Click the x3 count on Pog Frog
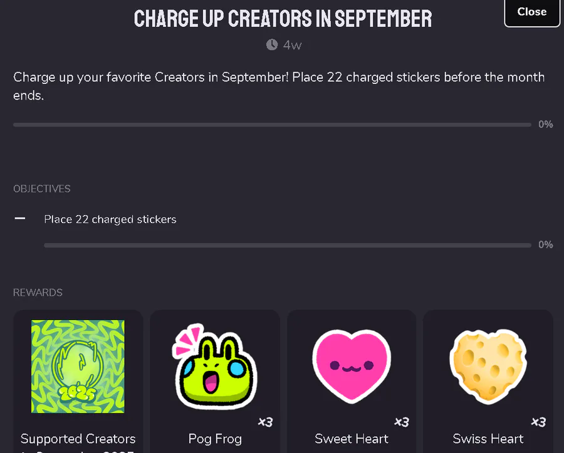 pos(266,422)
